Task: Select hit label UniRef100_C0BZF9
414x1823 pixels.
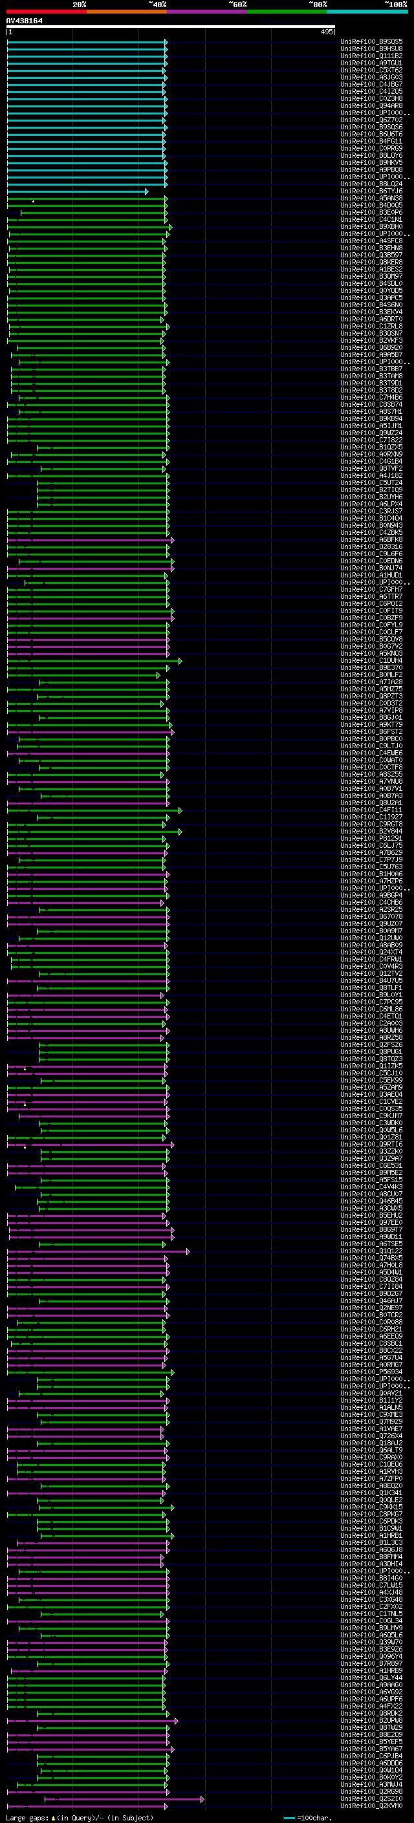Action: coord(371,618)
